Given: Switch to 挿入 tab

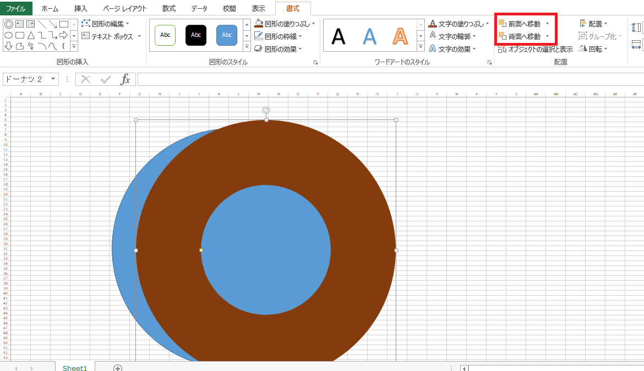Looking at the screenshot, I should [x=80, y=9].
